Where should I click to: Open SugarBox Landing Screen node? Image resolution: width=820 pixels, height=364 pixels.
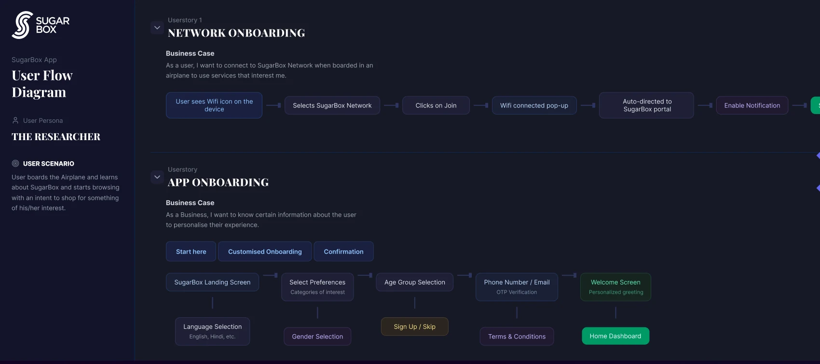click(x=212, y=282)
